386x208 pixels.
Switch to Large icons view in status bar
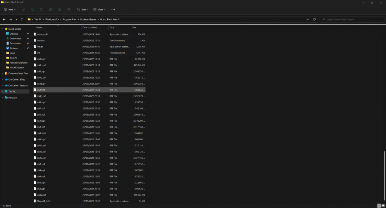pos(383,206)
